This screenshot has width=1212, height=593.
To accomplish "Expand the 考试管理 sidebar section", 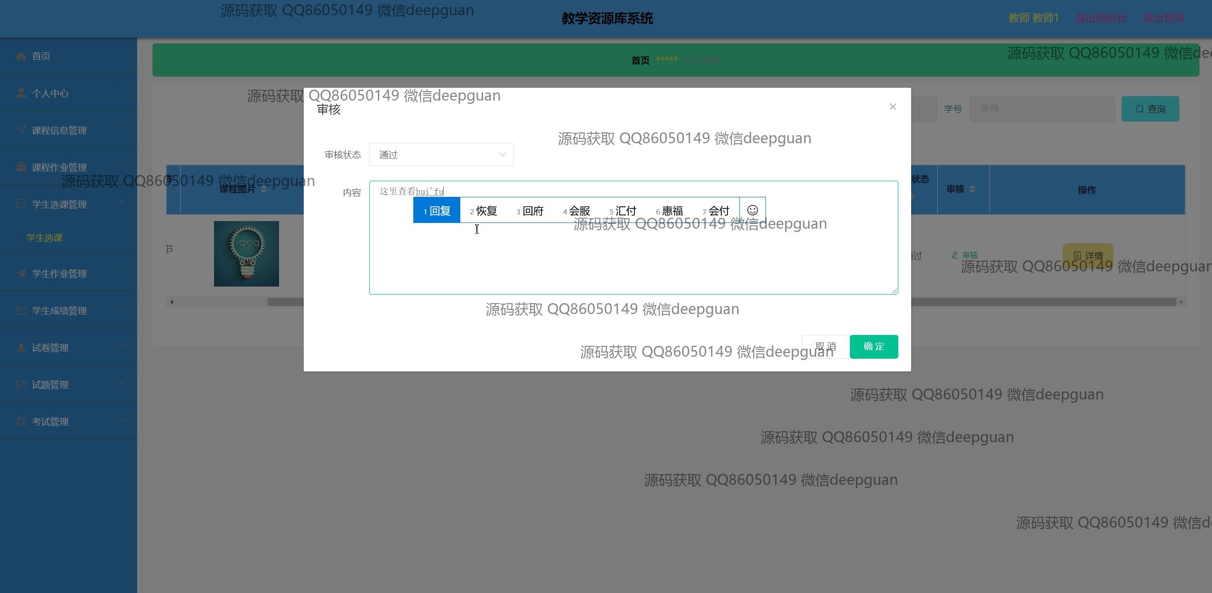I will 68,421.
